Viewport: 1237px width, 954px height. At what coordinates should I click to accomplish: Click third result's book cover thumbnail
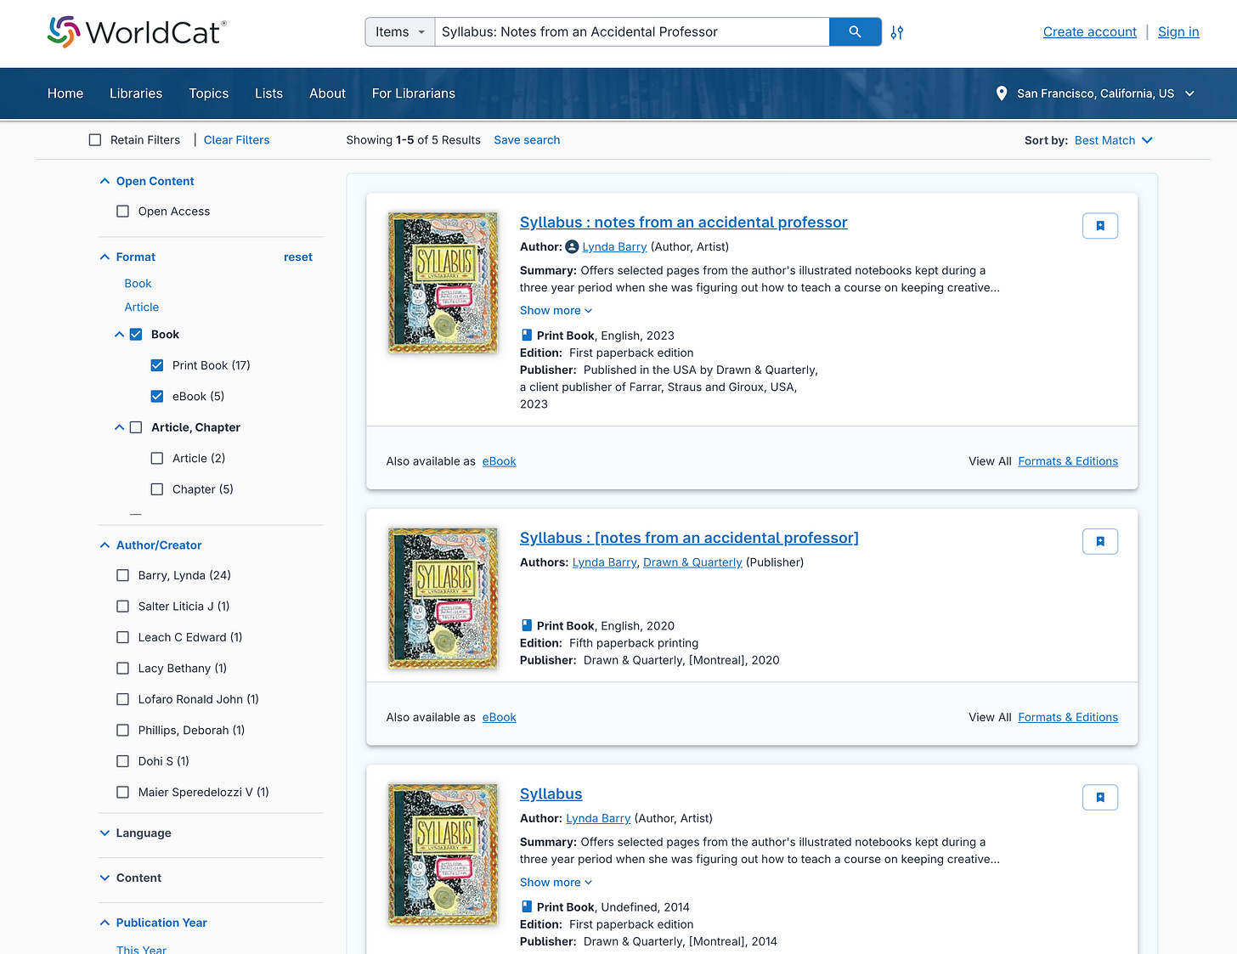coord(443,855)
